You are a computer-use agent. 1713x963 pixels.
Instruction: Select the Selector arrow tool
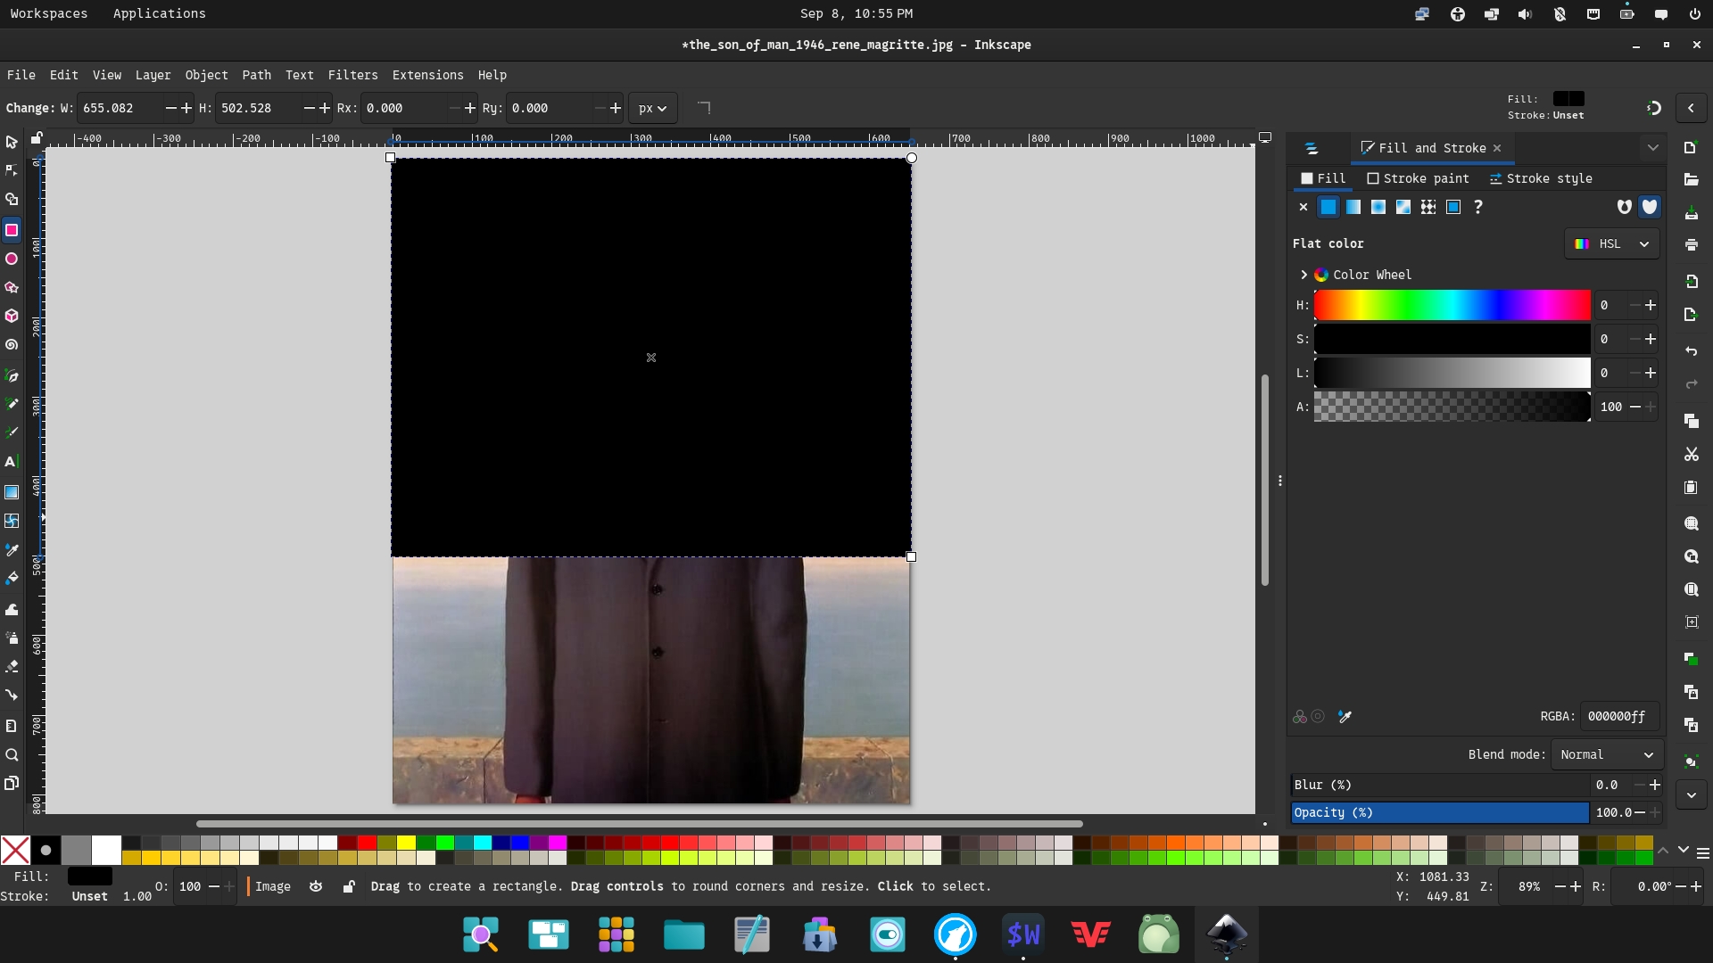[12, 142]
